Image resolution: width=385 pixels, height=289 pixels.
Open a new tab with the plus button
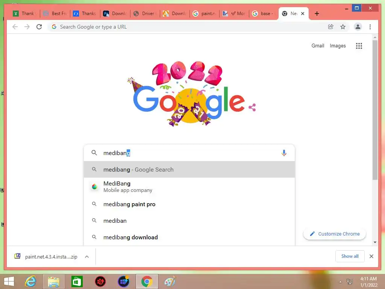pyautogui.click(x=317, y=14)
